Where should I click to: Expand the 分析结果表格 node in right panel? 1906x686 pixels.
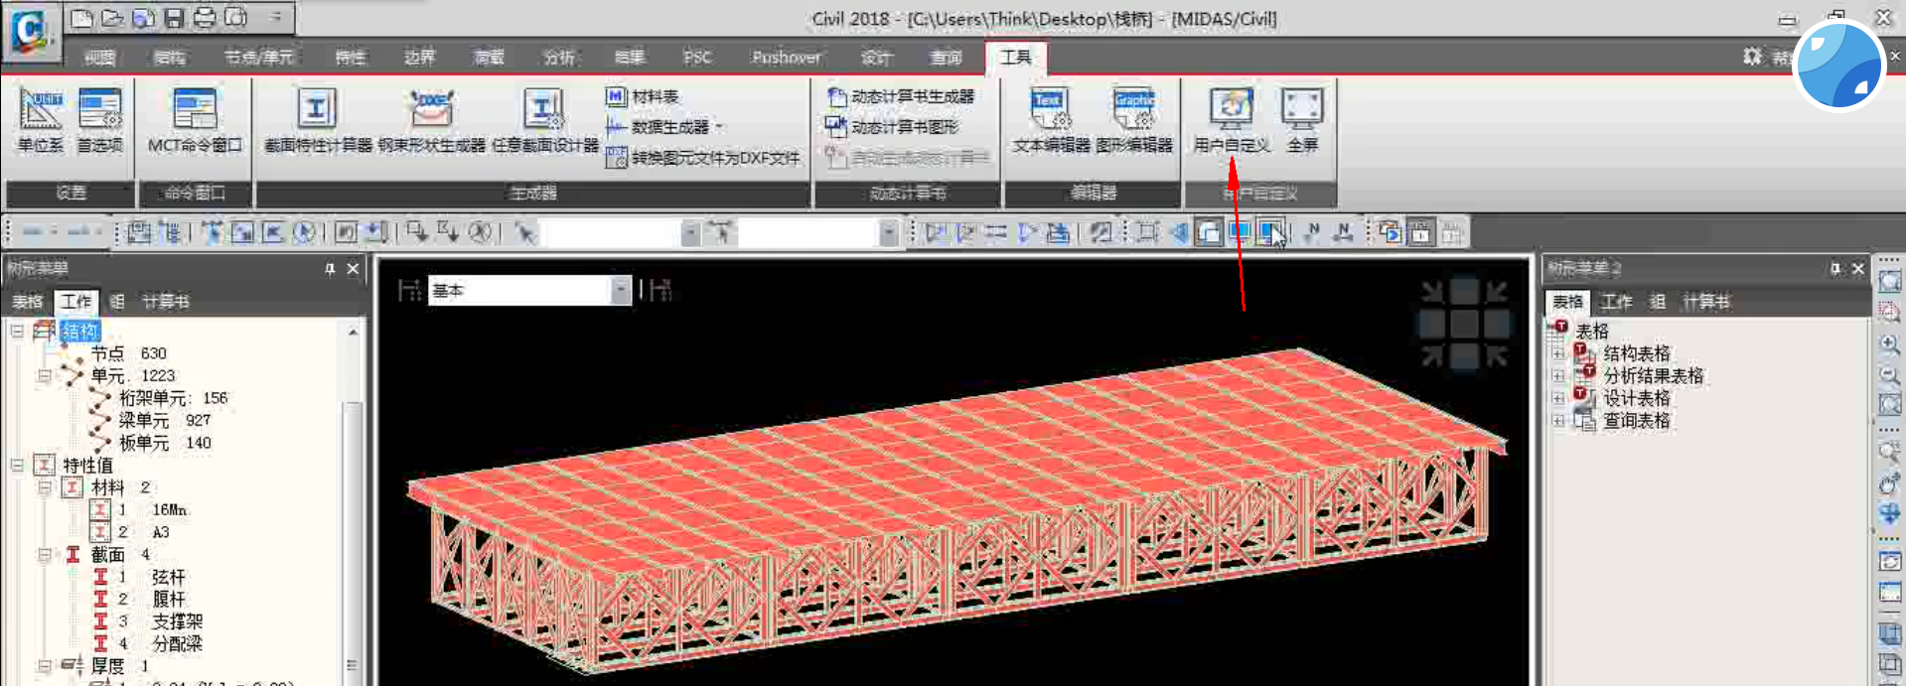[1558, 375]
